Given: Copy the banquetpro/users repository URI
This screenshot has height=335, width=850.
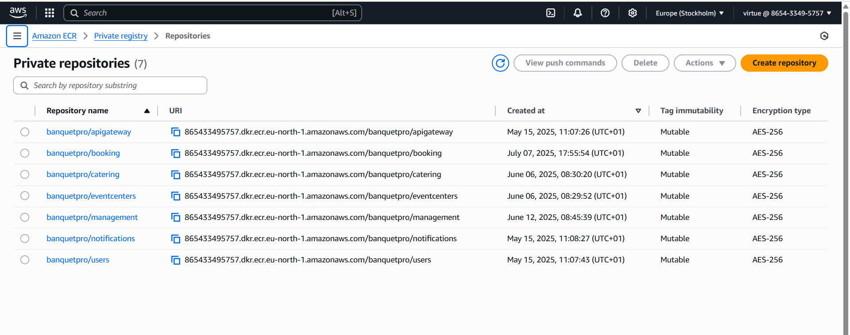Looking at the screenshot, I should point(176,260).
